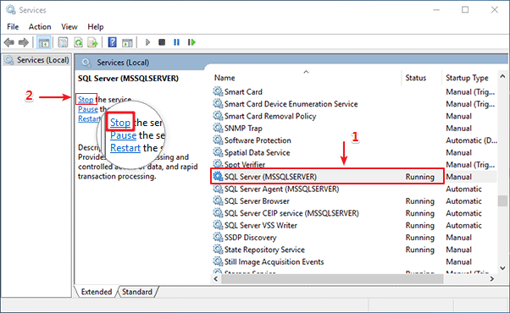Open the Help toolbar icon
The image size is (510, 313).
(x=112, y=42)
